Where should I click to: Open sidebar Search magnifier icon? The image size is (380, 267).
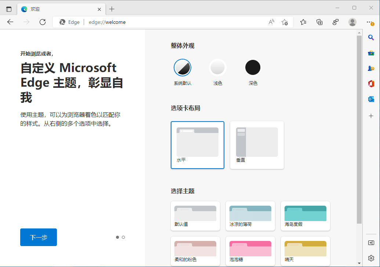371,37
